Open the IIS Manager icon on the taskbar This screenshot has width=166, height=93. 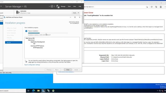click(x=48, y=91)
